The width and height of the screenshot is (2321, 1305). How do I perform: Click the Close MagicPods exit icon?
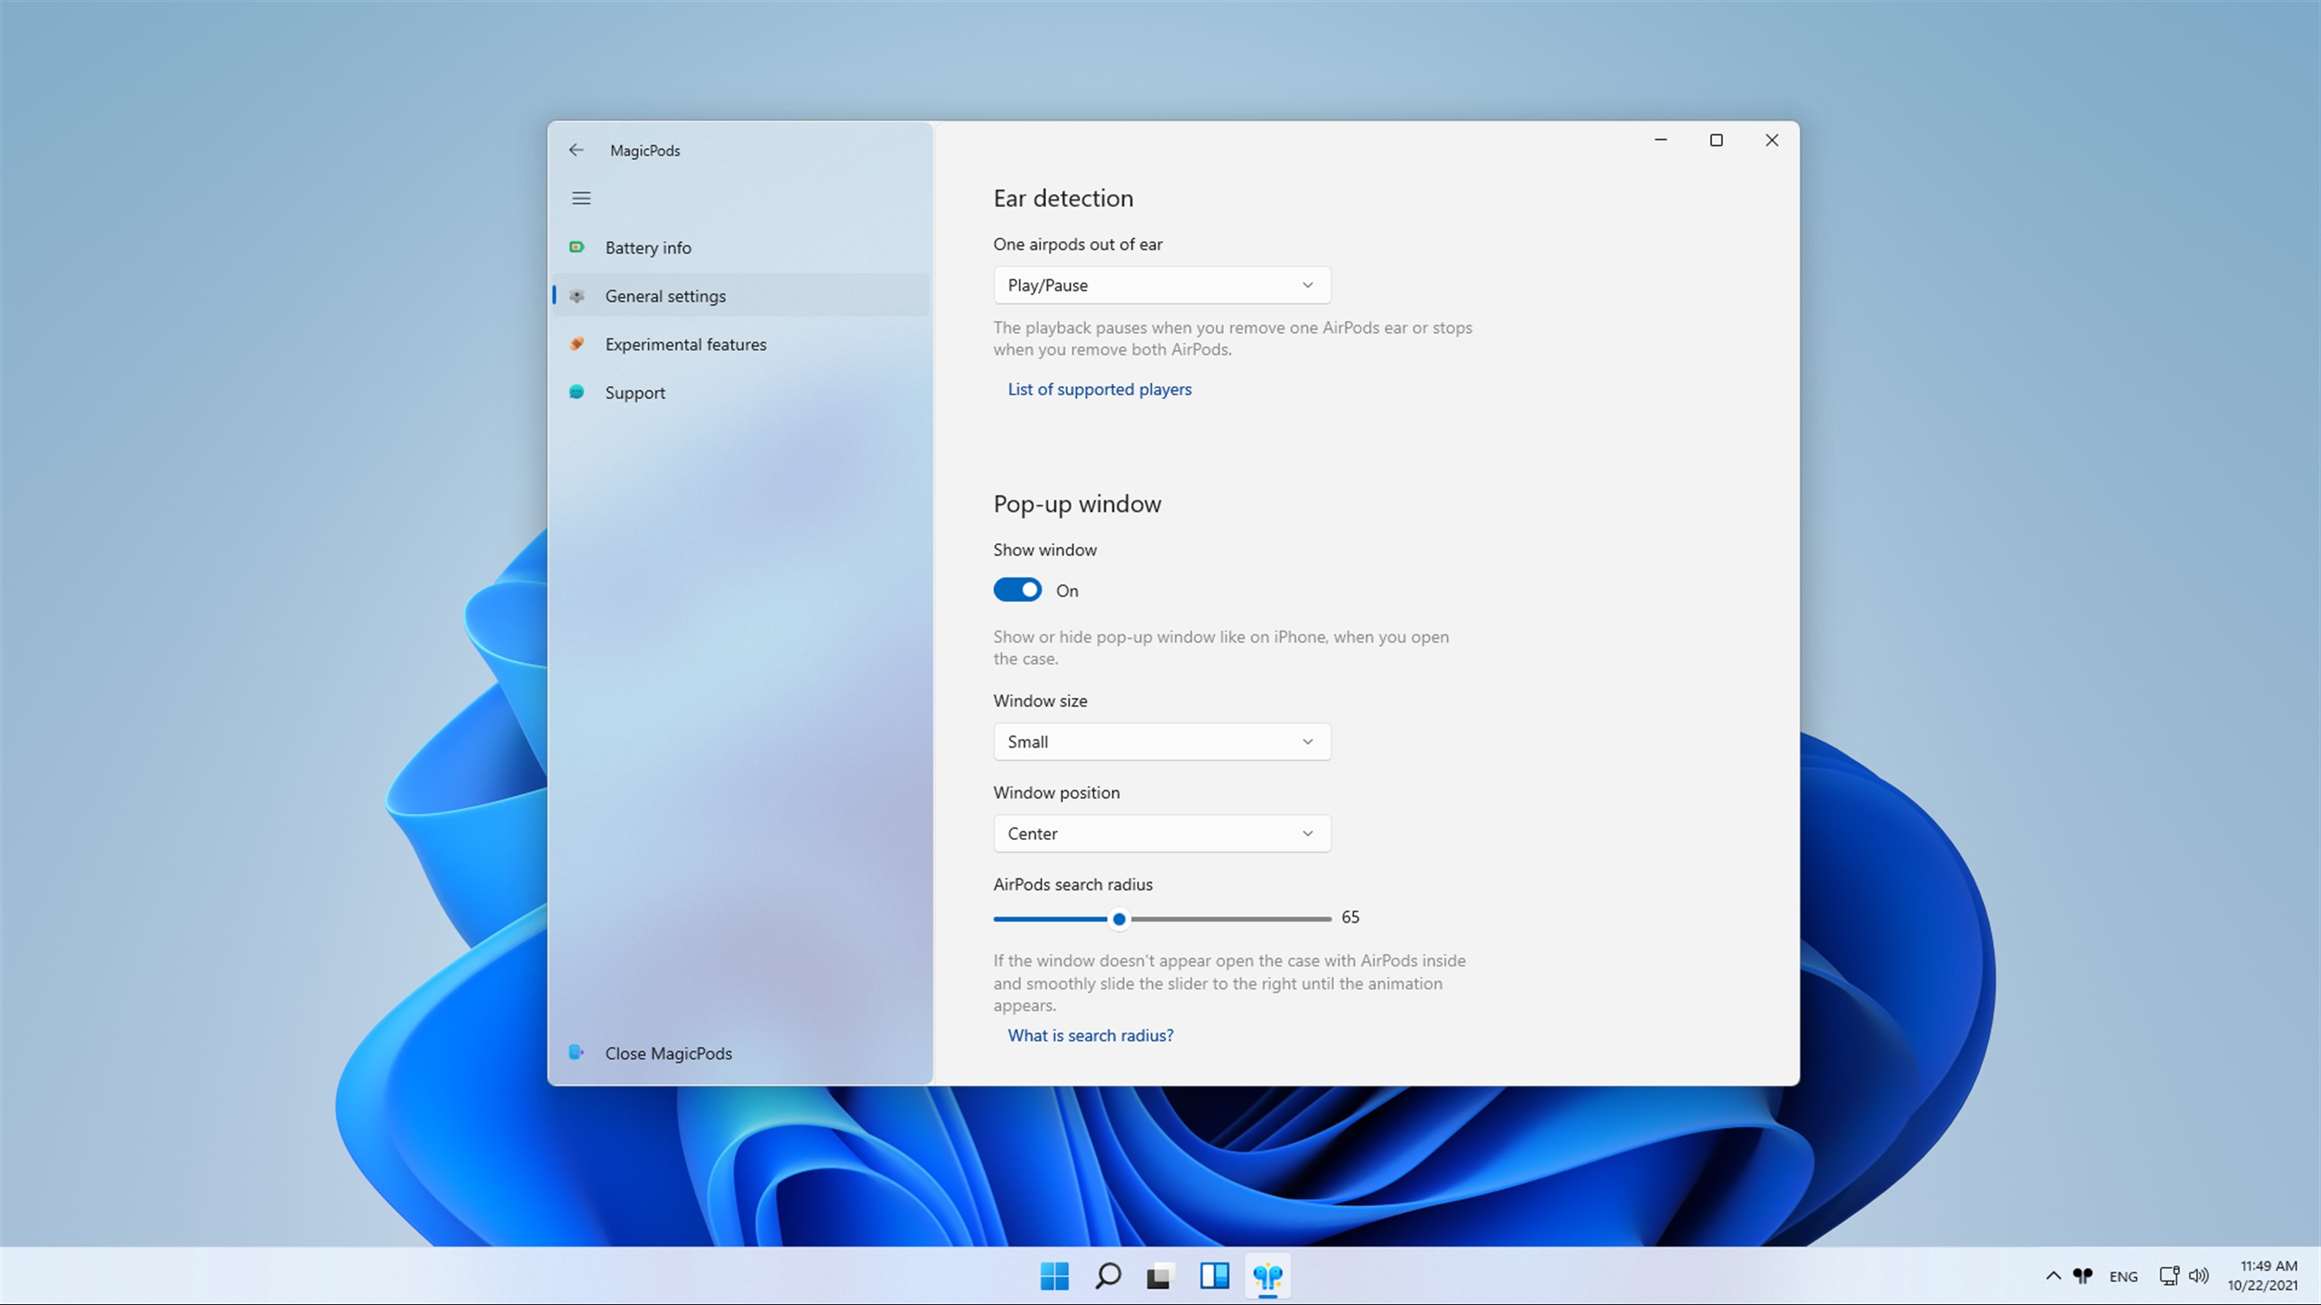(x=576, y=1052)
